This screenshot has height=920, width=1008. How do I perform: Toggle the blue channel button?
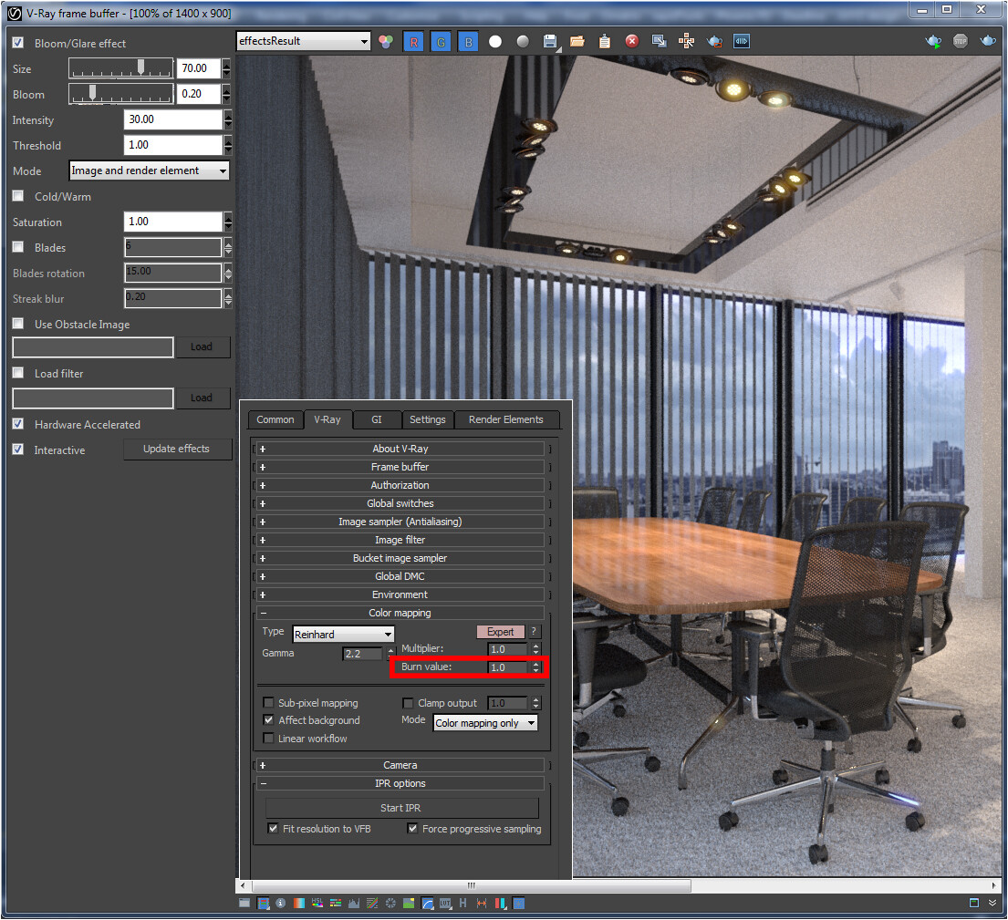(468, 42)
